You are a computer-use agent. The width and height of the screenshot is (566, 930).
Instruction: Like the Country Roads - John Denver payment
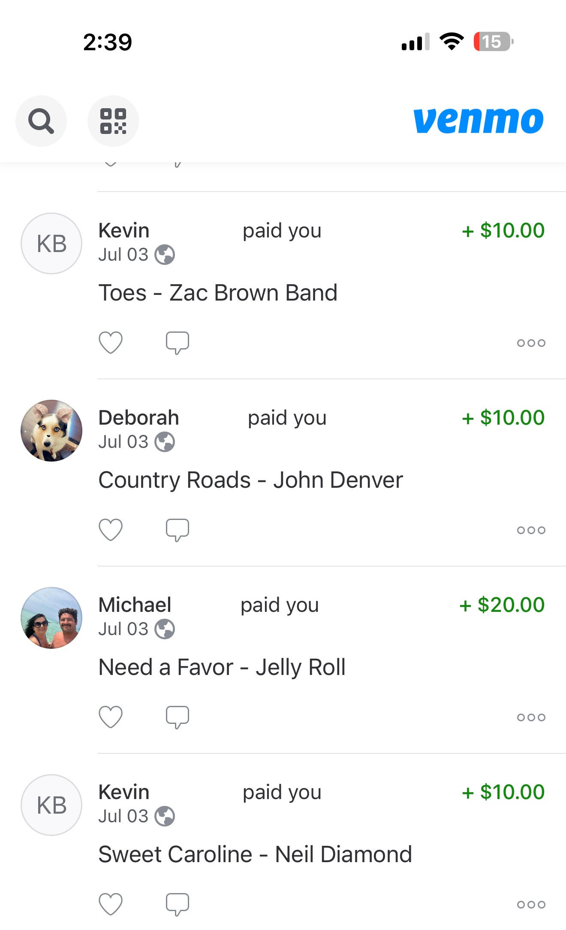(111, 530)
